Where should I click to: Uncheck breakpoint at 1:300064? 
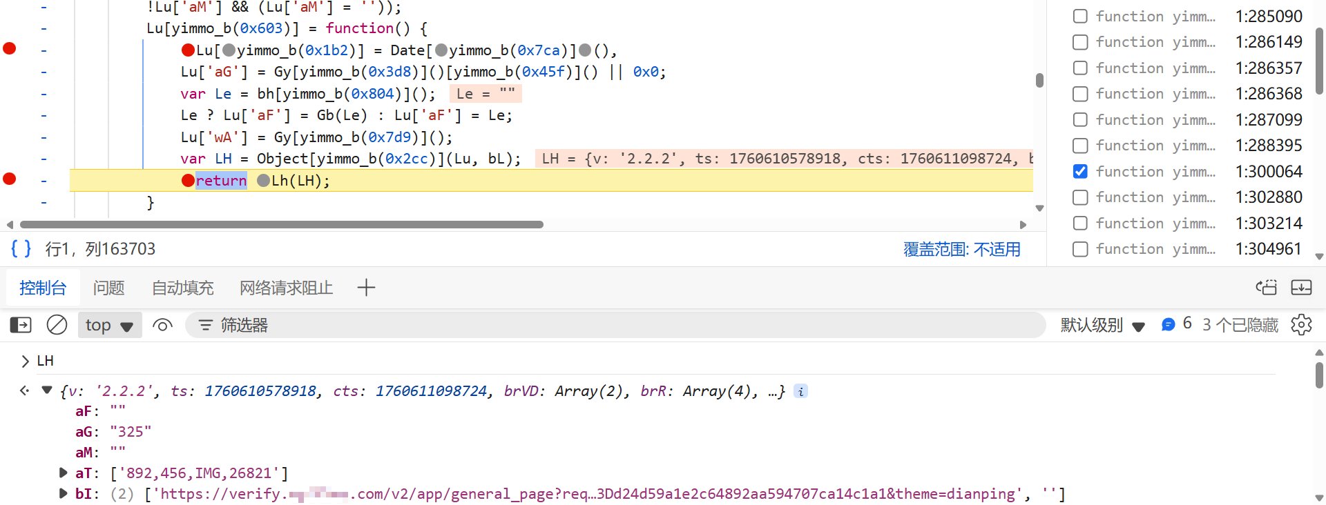tap(1080, 171)
